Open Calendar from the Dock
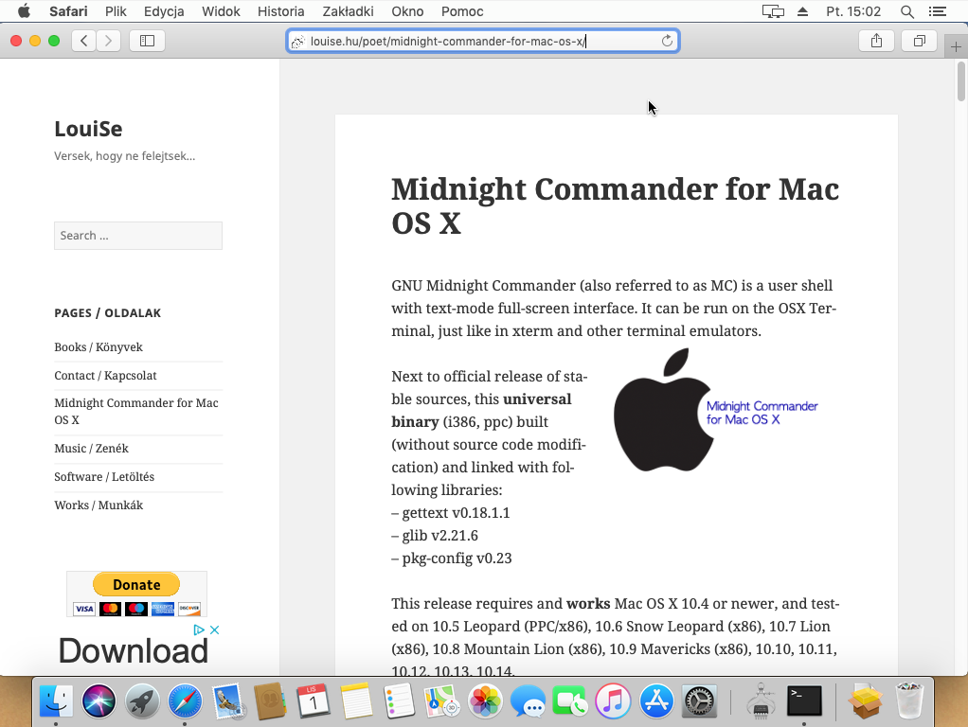Screen dimensions: 968x727 314,701
